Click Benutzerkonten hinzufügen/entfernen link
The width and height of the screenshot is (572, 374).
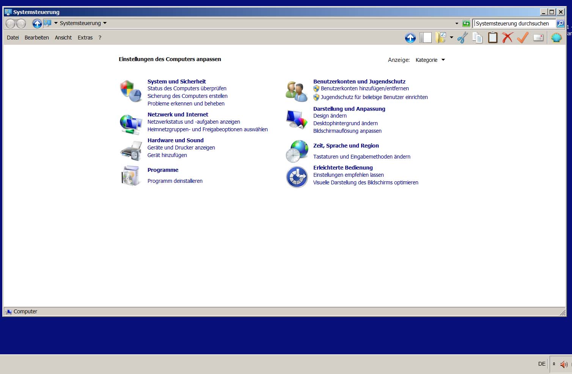(365, 88)
